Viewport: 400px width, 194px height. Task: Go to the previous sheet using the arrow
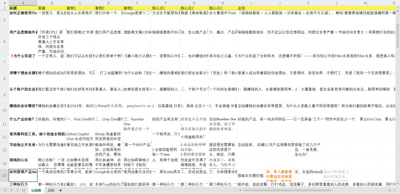tap(11, 190)
